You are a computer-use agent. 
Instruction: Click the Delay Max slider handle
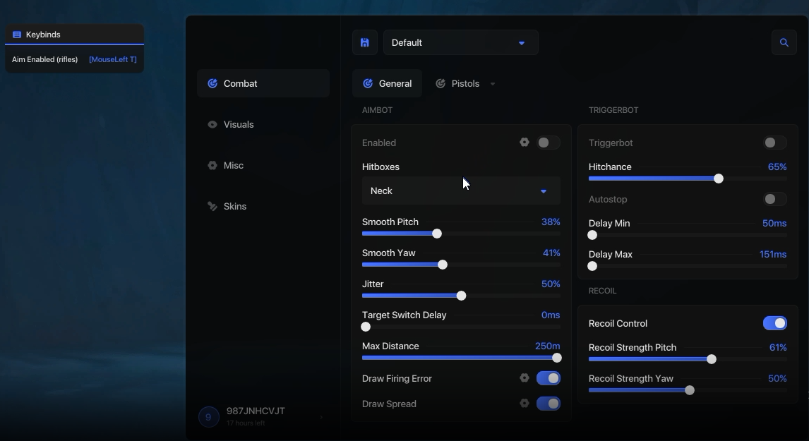pos(592,266)
